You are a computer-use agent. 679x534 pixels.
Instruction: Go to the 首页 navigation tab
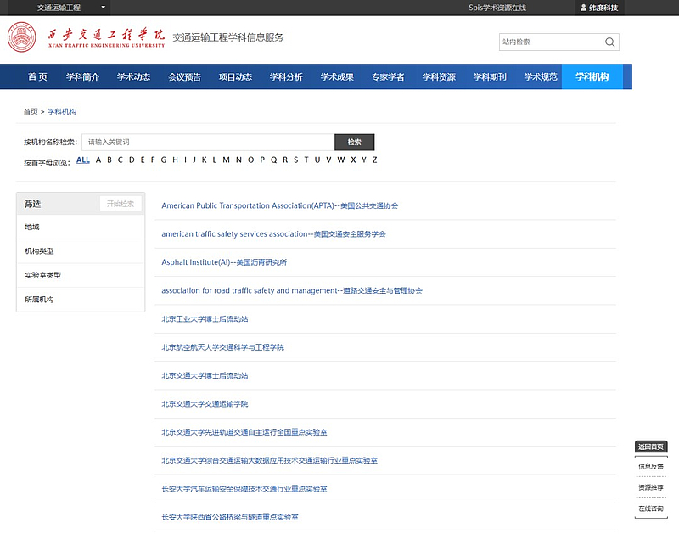click(37, 77)
